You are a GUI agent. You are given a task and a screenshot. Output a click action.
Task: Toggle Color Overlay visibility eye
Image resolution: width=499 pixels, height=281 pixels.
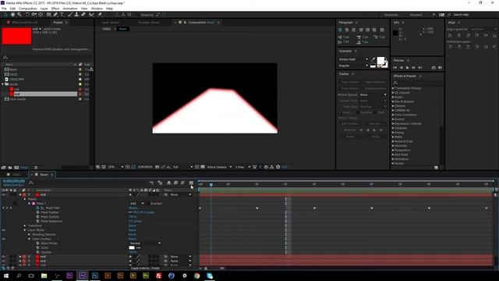[x=3, y=239]
